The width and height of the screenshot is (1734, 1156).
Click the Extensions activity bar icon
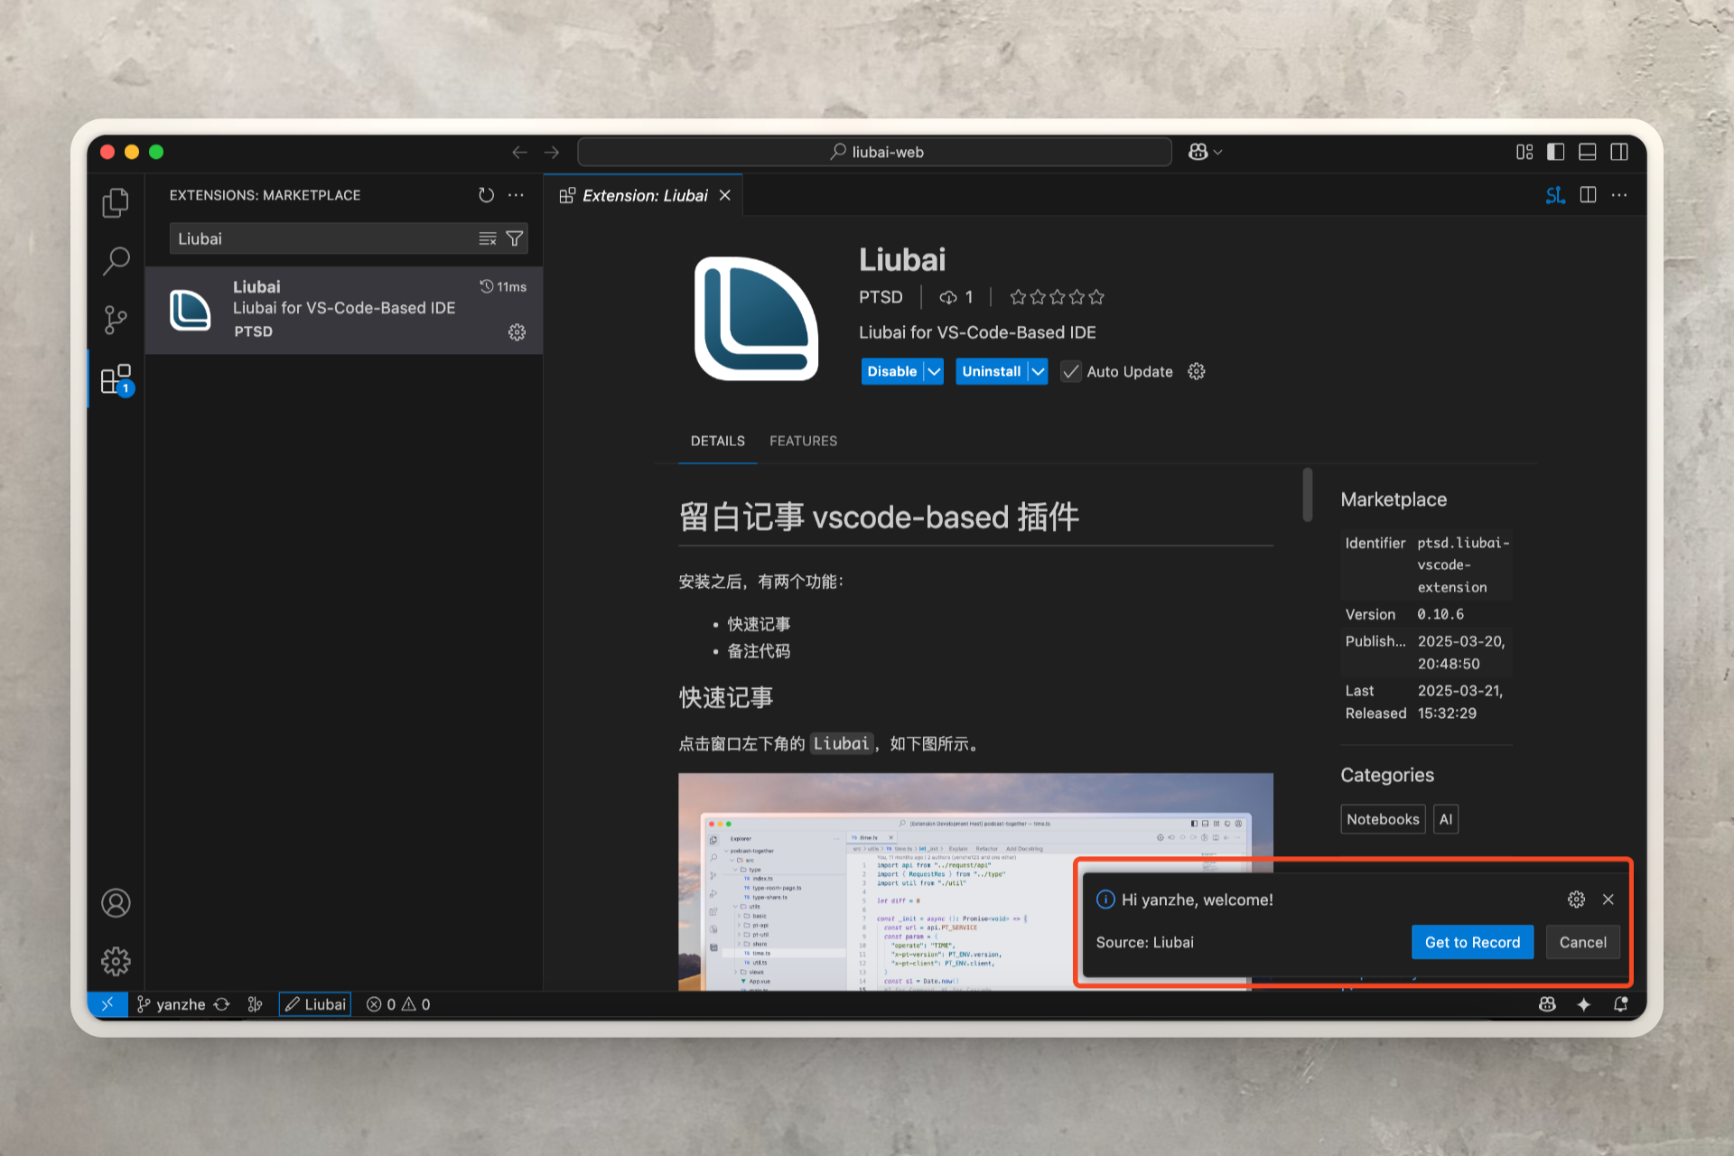coord(116,379)
